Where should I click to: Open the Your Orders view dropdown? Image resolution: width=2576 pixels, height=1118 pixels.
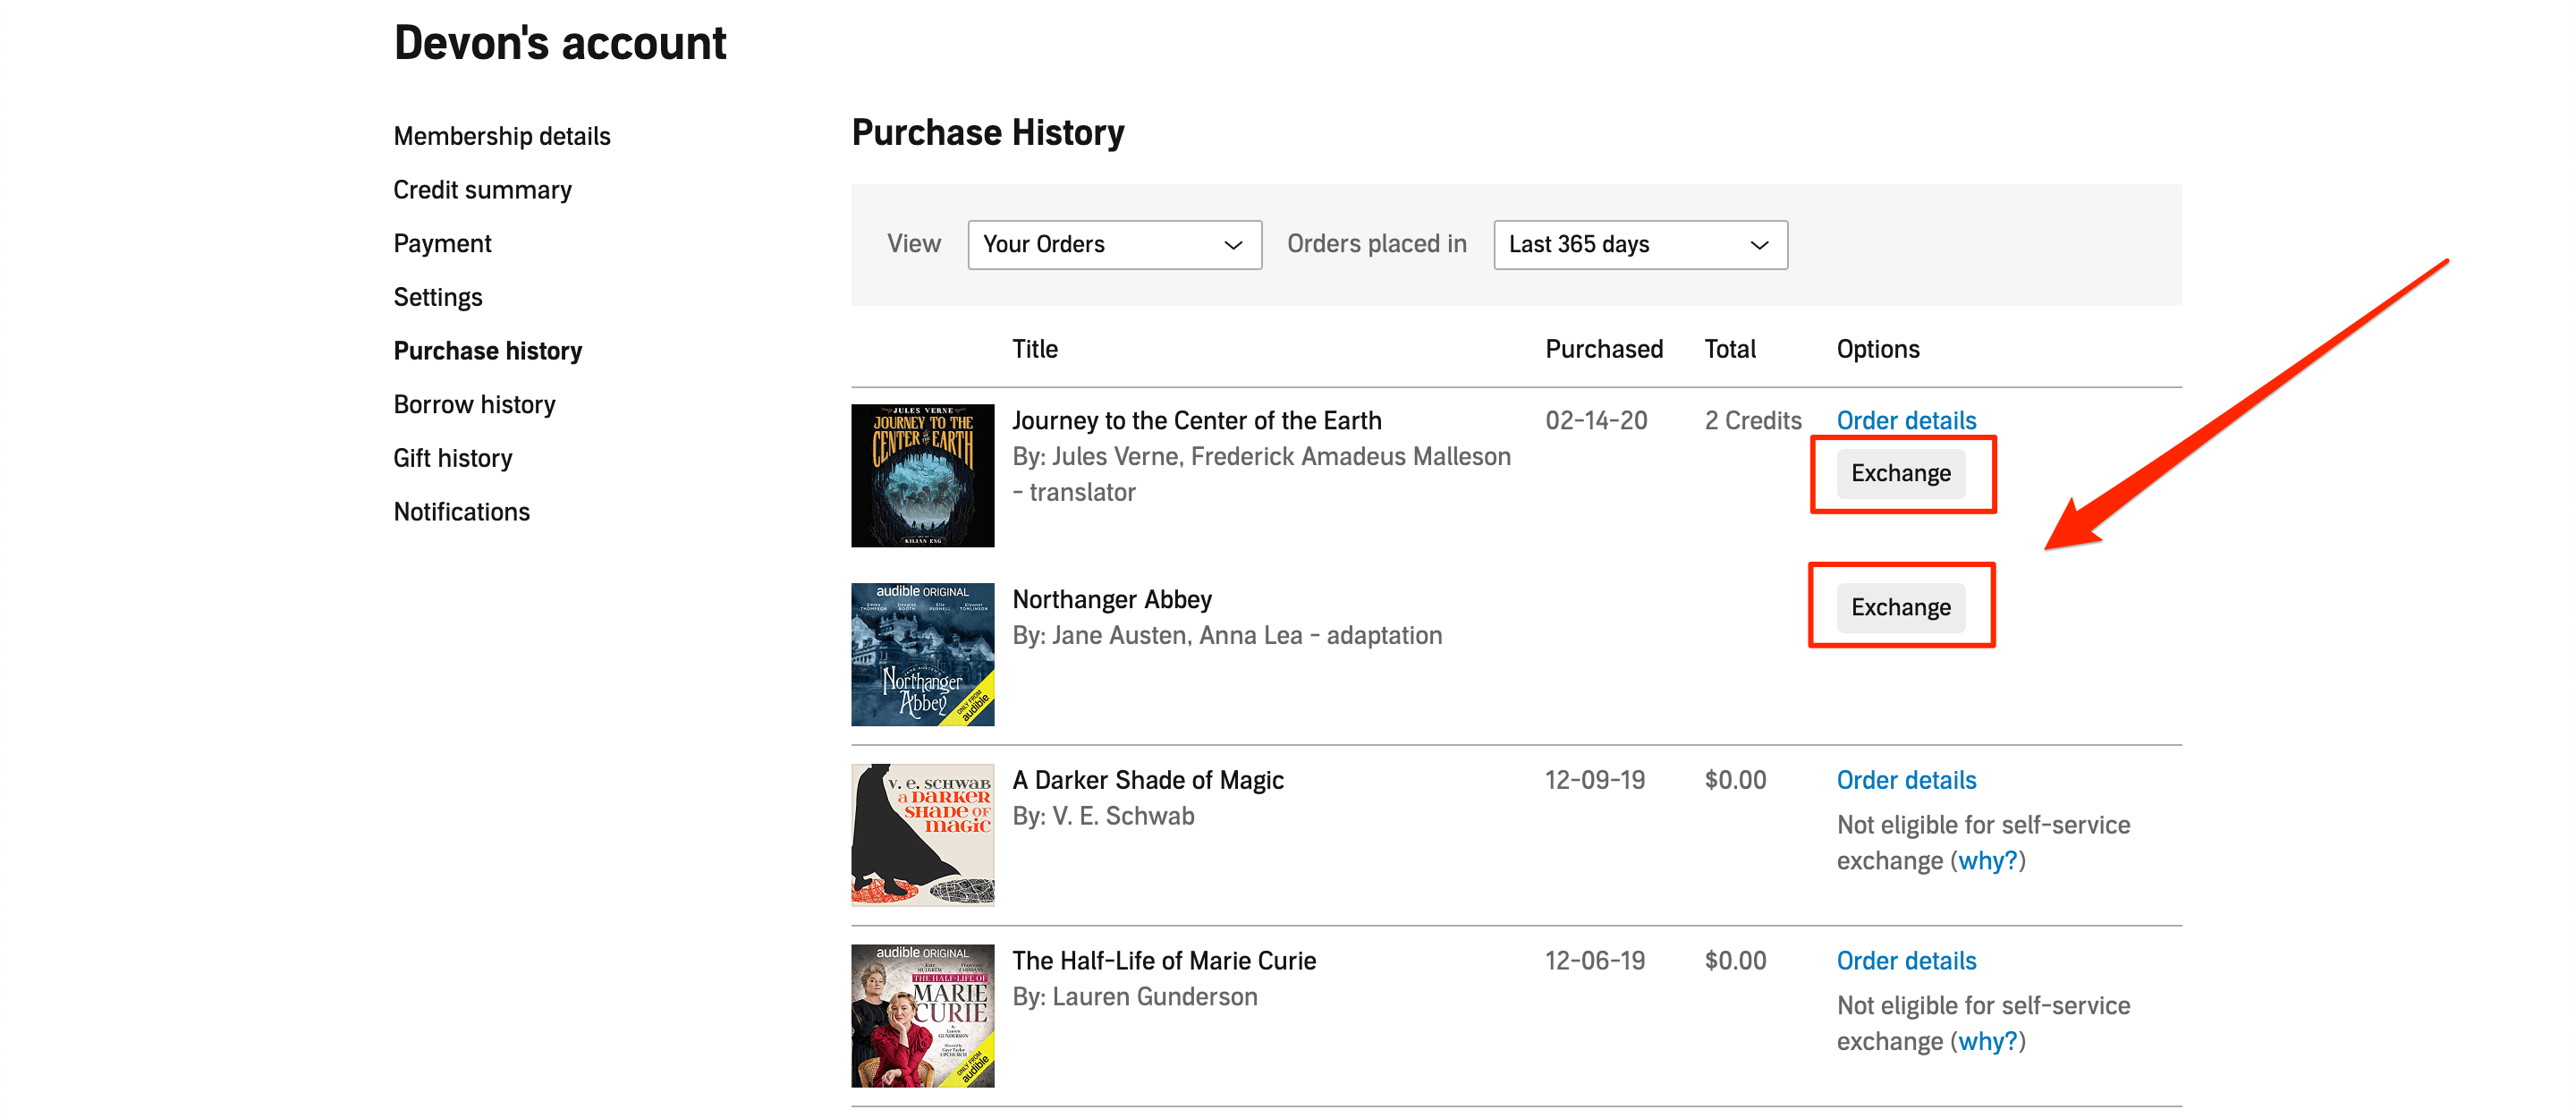tap(1113, 245)
